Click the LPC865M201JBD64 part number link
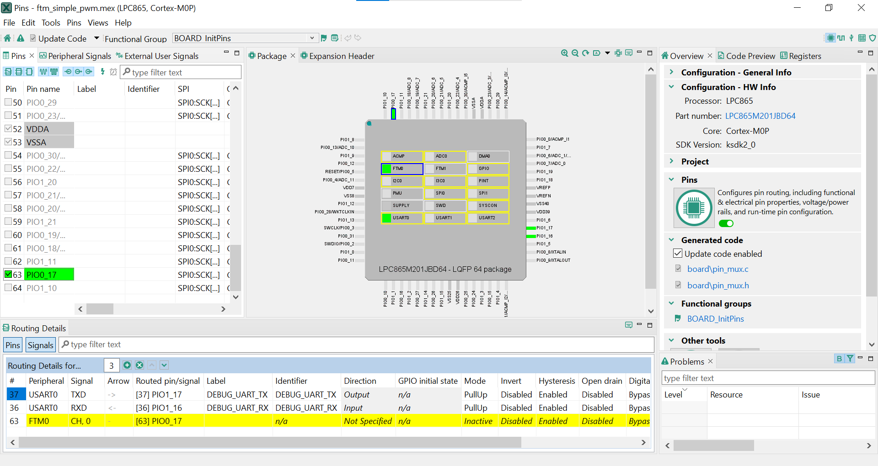This screenshot has width=878, height=466. [x=760, y=116]
